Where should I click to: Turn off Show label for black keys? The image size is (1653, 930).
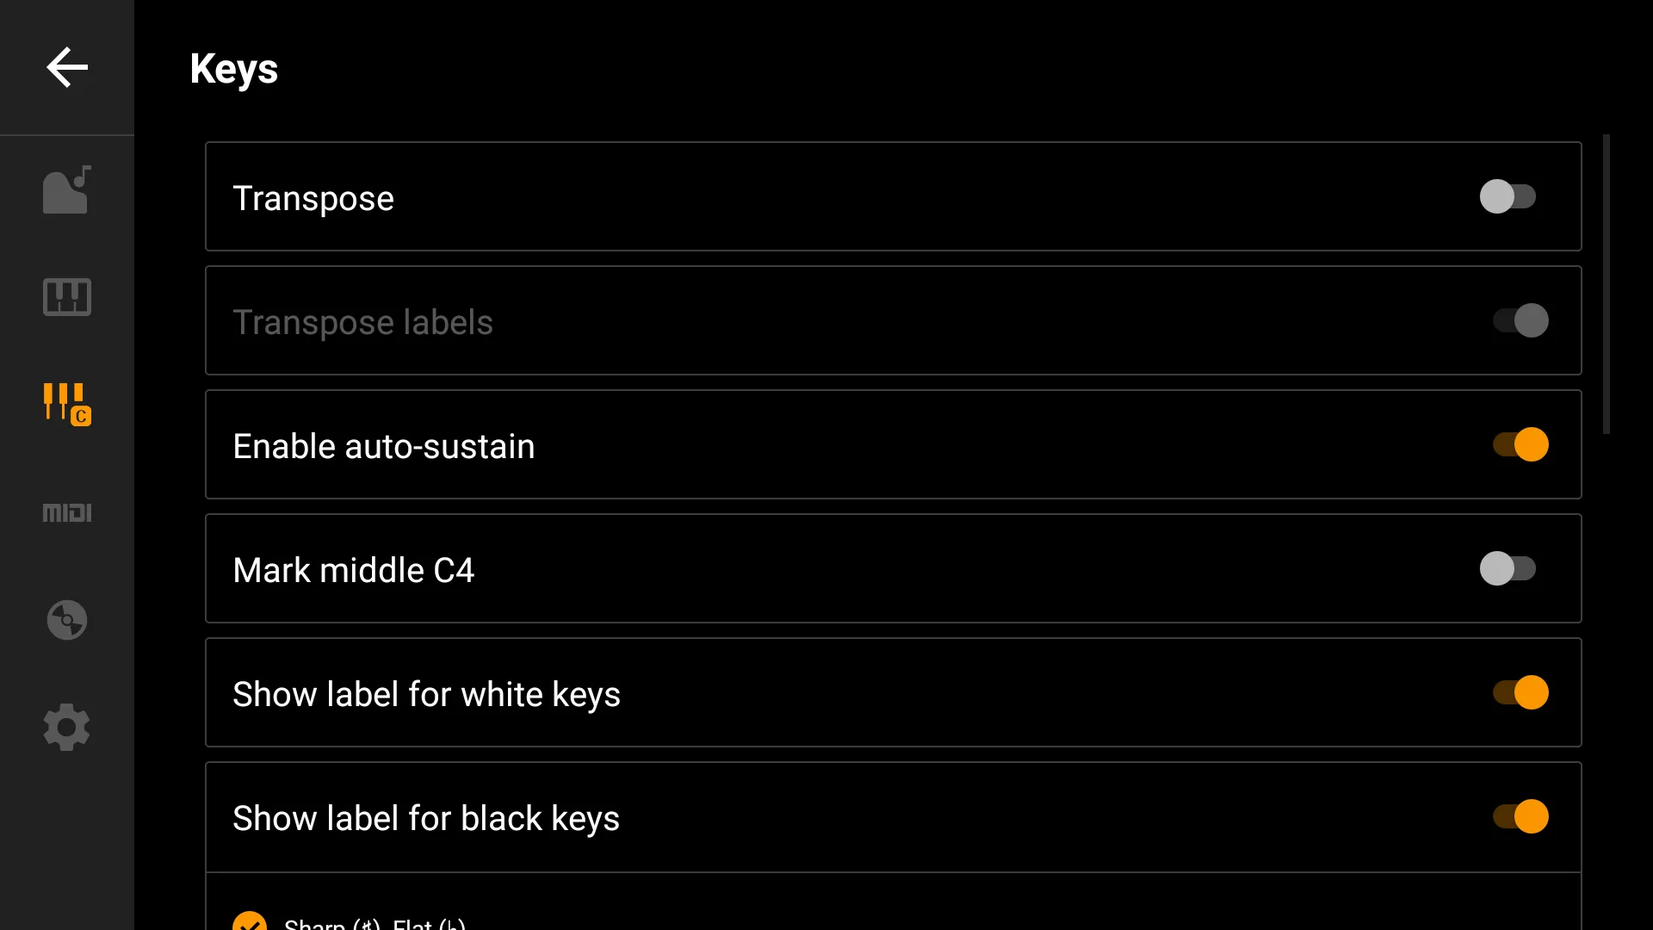[x=1520, y=816]
